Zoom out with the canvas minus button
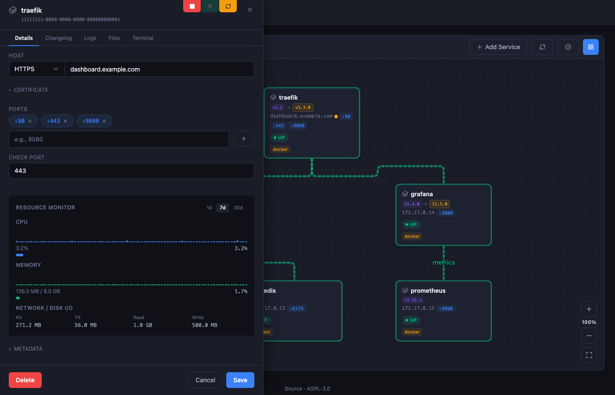Image resolution: width=615 pixels, height=395 pixels. 589,336
